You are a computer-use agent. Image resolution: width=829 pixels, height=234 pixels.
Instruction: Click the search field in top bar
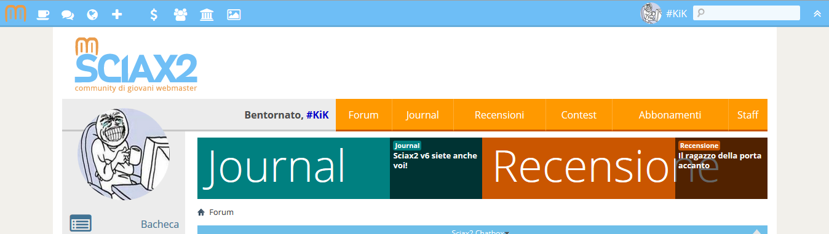(747, 13)
